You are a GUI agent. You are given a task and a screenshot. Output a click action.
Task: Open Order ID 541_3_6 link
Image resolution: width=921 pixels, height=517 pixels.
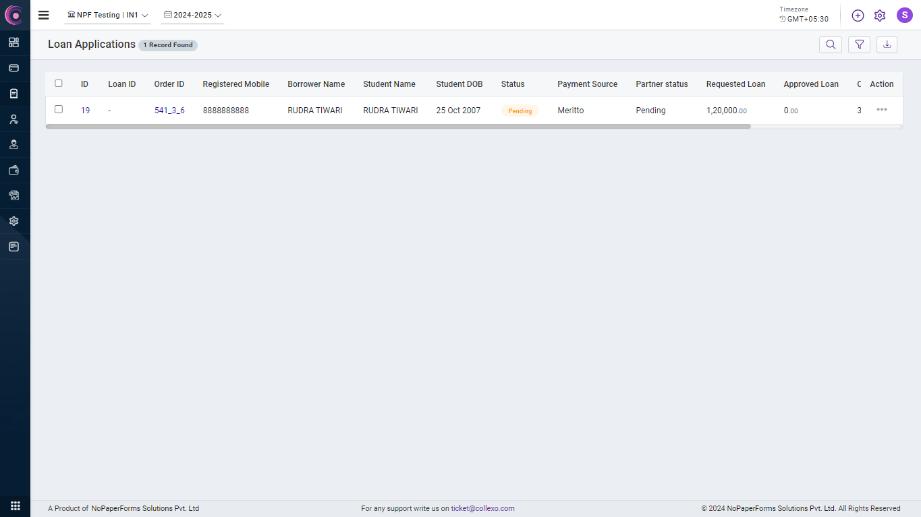point(169,111)
